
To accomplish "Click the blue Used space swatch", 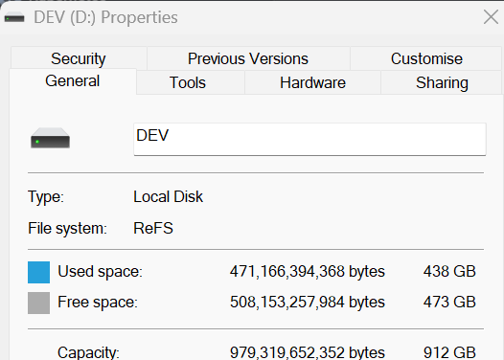I will pyautogui.click(x=39, y=272).
